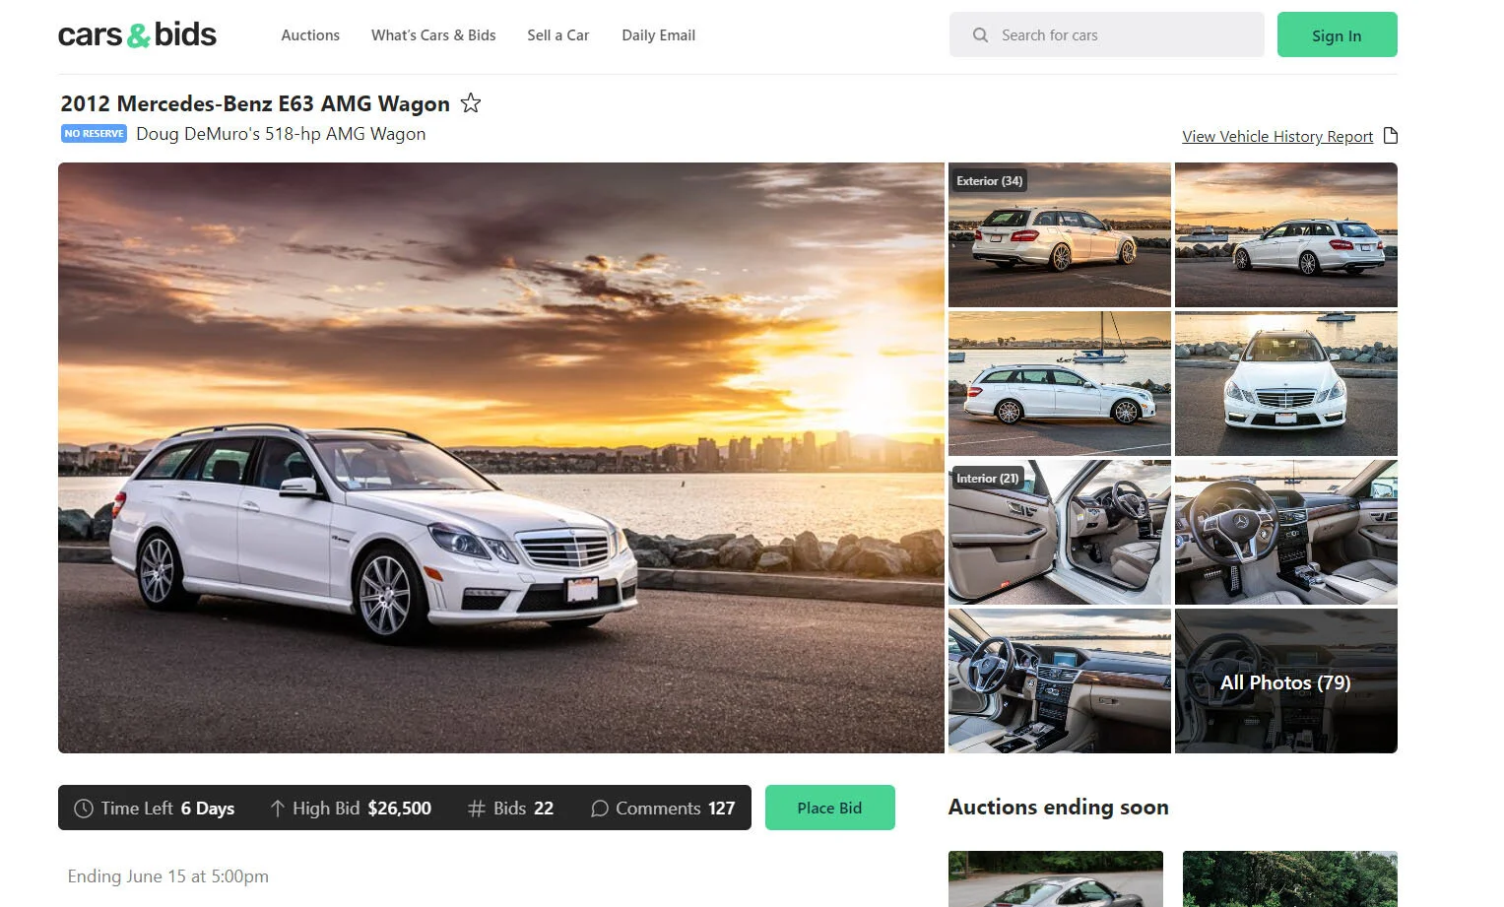
Task: Click the Place Bid button
Action: (829, 808)
